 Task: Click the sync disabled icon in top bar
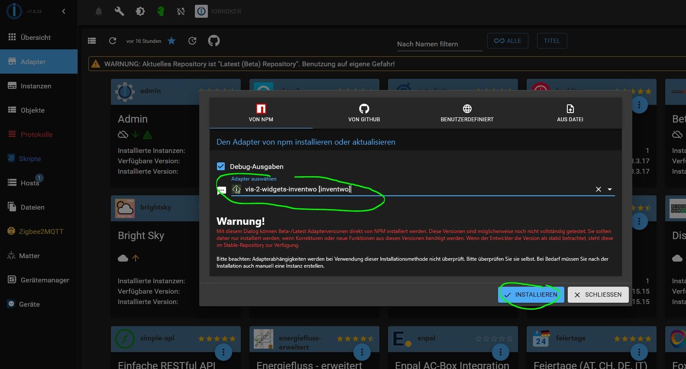click(181, 11)
